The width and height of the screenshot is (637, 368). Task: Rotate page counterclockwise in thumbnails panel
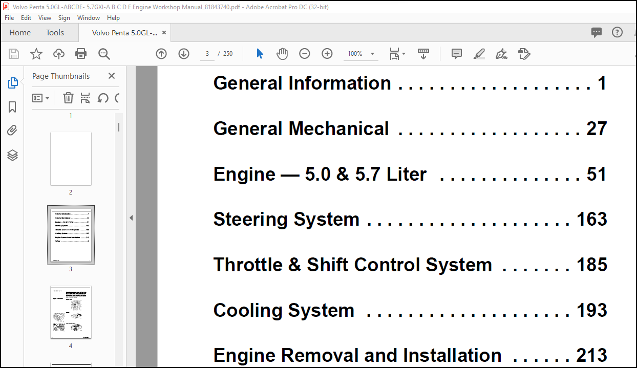point(103,98)
